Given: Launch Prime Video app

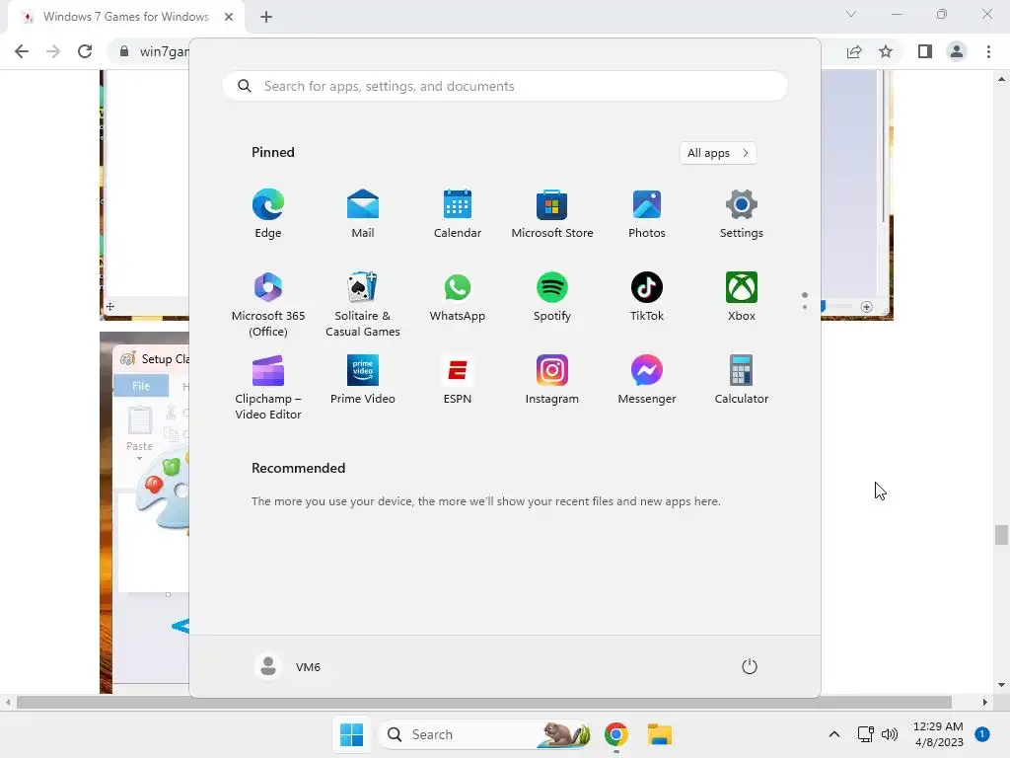Looking at the screenshot, I should (x=363, y=381).
